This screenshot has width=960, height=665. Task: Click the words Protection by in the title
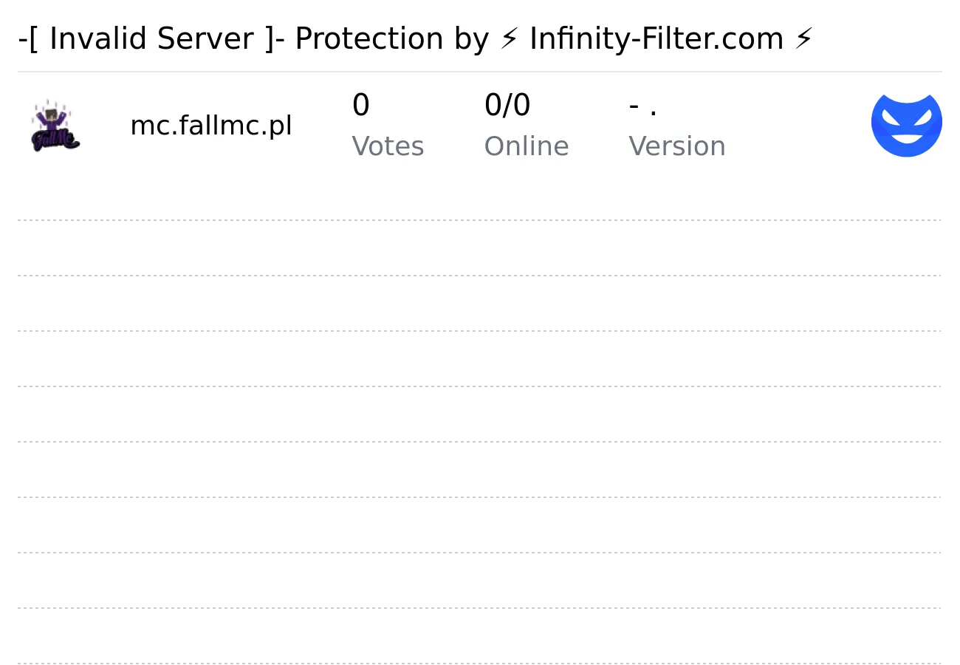coord(391,38)
